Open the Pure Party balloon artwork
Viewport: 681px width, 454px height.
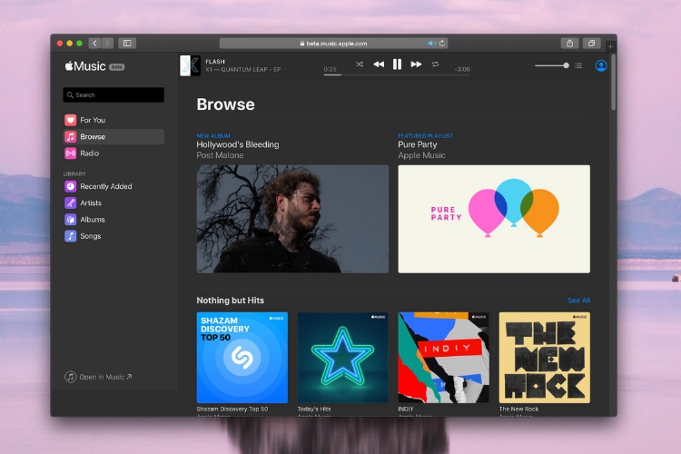[x=494, y=219]
